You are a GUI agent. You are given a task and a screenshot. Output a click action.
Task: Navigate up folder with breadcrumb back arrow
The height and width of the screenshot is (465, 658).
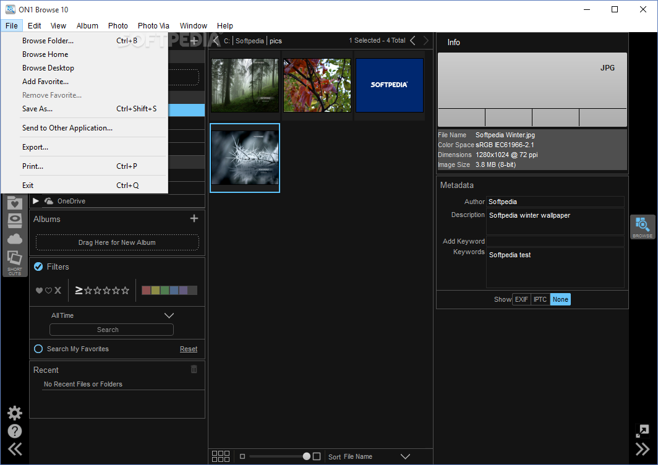pos(216,41)
